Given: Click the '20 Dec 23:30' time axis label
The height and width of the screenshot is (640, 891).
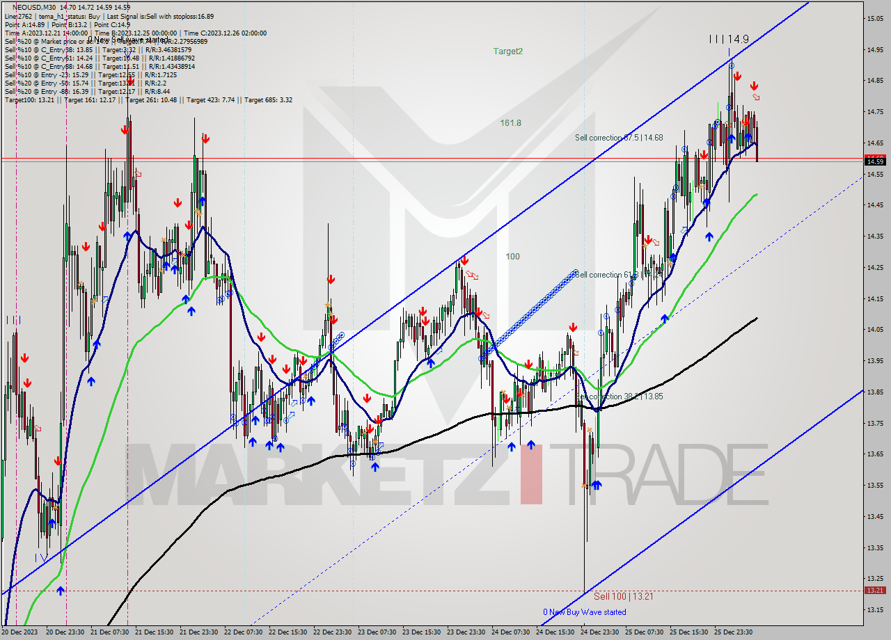Looking at the screenshot, I should point(65,632).
